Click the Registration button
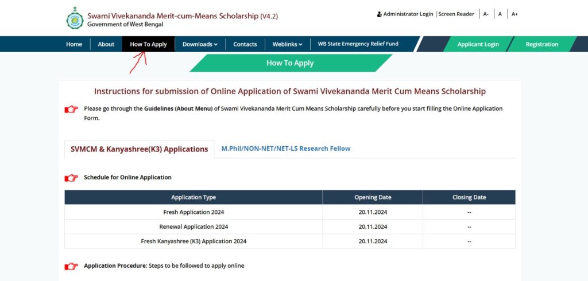 click(x=541, y=44)
